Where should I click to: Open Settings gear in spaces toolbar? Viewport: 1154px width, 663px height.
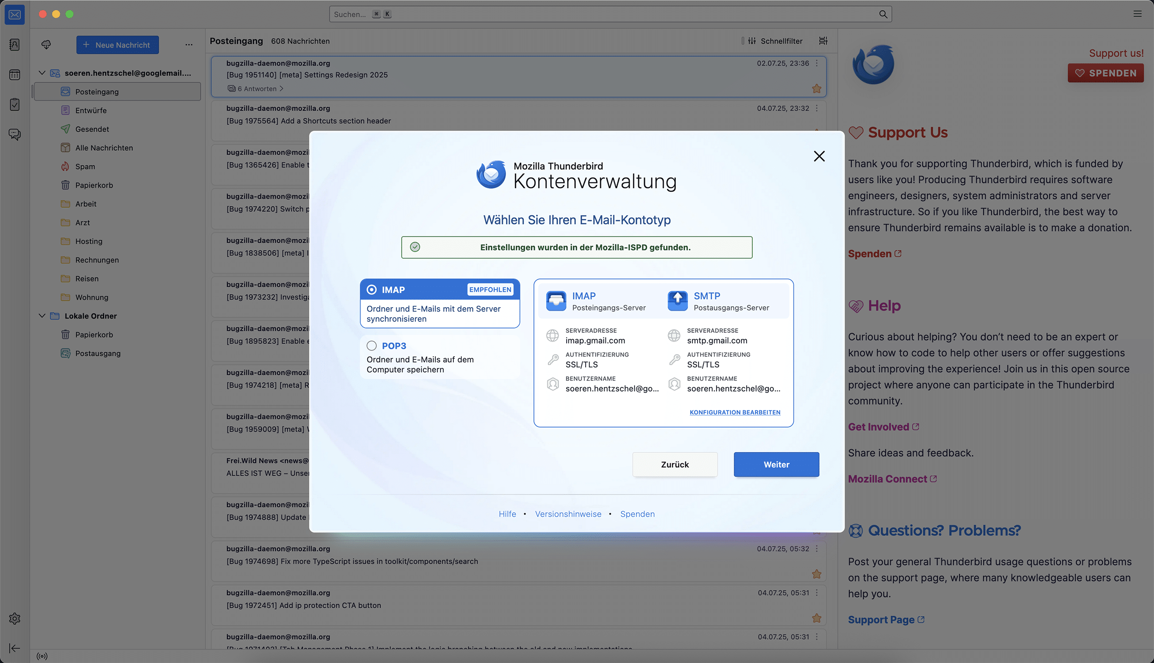click(x=15, y=618)
